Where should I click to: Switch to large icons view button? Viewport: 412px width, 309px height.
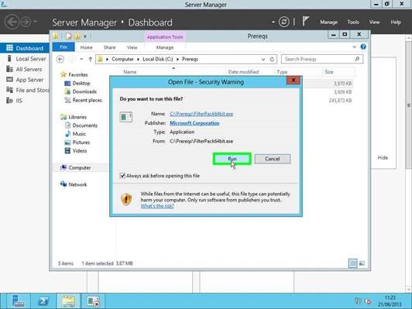pyautogui.click(x=362, y=263)
